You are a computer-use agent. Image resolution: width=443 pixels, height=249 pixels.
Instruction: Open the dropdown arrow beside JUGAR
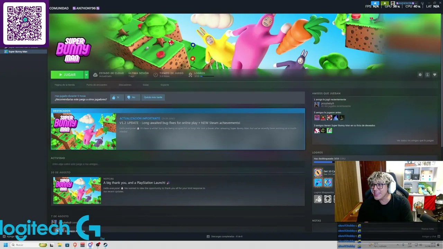tap(86, 75)
